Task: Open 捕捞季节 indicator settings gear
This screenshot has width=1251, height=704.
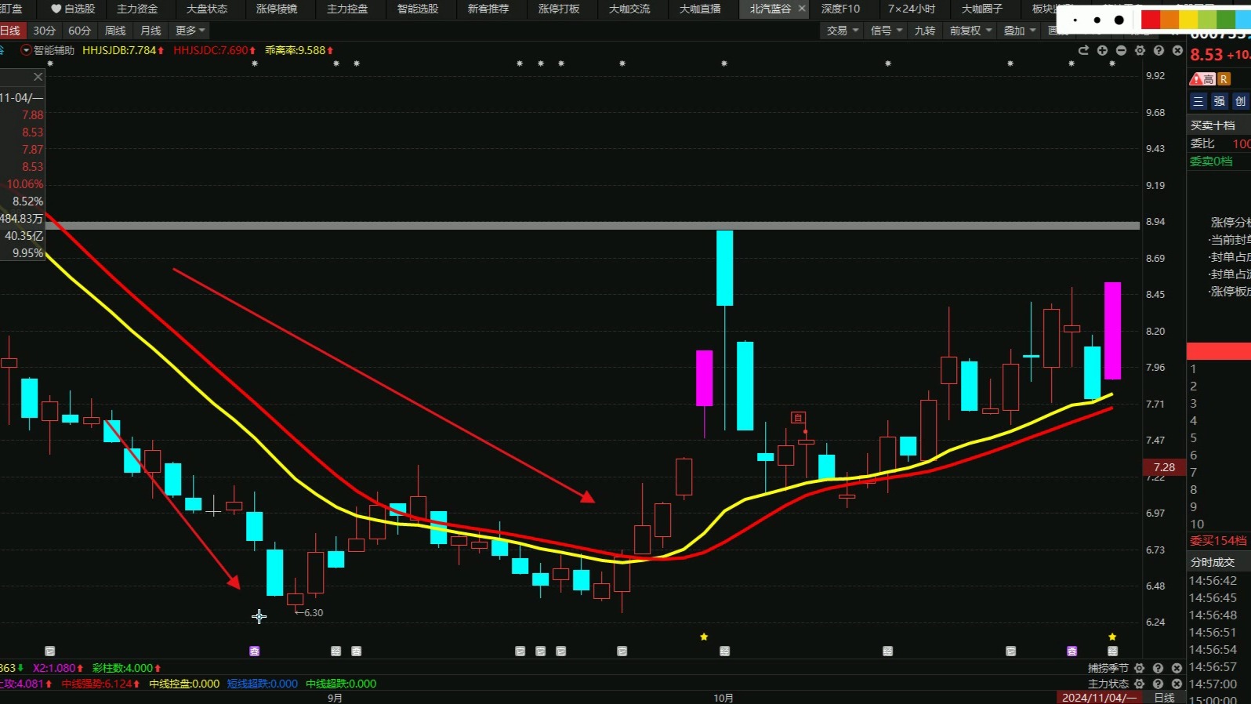Action: pyautogui.click(x=1140, y=668)
